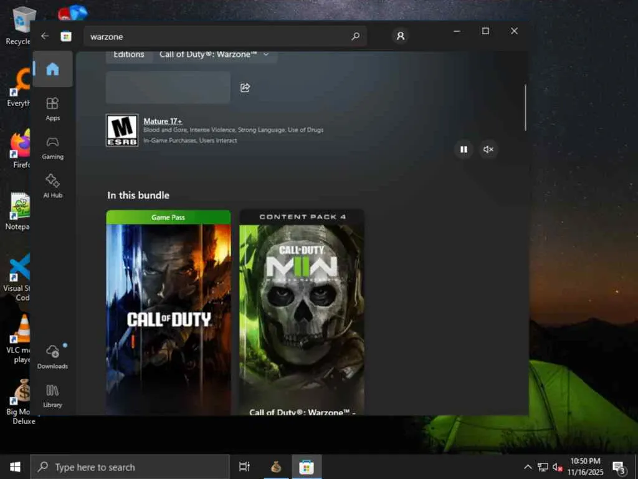Go back with the Store back arrow

point(45,36)
